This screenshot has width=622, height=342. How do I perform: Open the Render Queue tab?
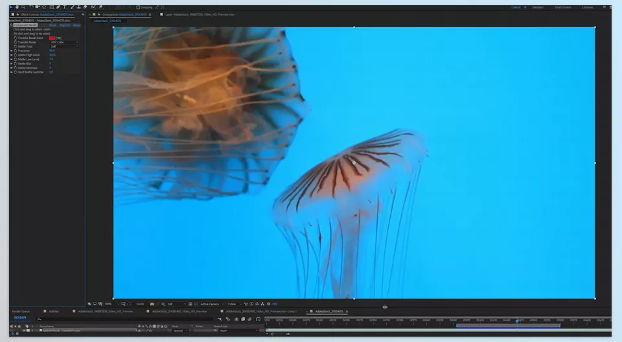pyautogui.click(x=21, y=312)
